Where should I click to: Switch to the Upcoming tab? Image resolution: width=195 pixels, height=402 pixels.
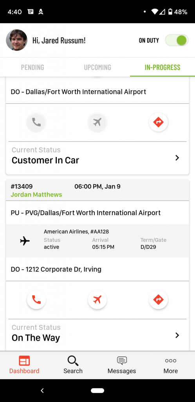97,67
